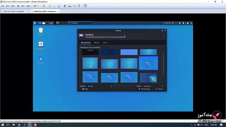The image size is (226, 127).
Task: Click the Unity mode toolbar icon
Action: click(79, 6)
